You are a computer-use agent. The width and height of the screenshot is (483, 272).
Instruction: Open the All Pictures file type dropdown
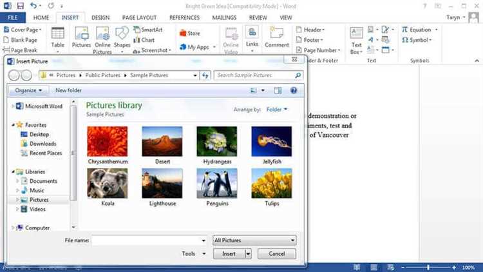(254, 240)
